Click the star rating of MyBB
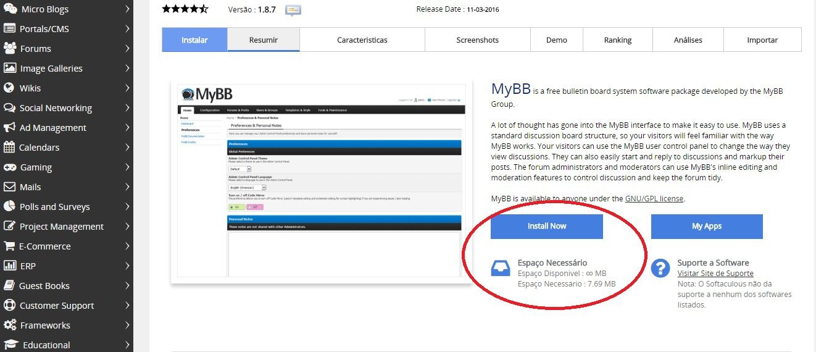 click(x=185, y=9)
